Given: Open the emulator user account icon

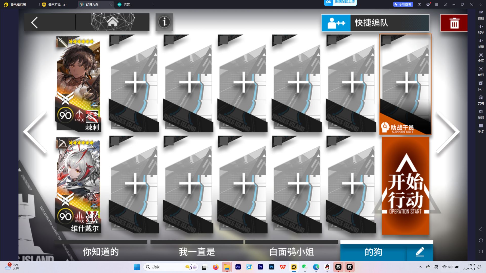Looking at the screenshot, I should [428, 4].
